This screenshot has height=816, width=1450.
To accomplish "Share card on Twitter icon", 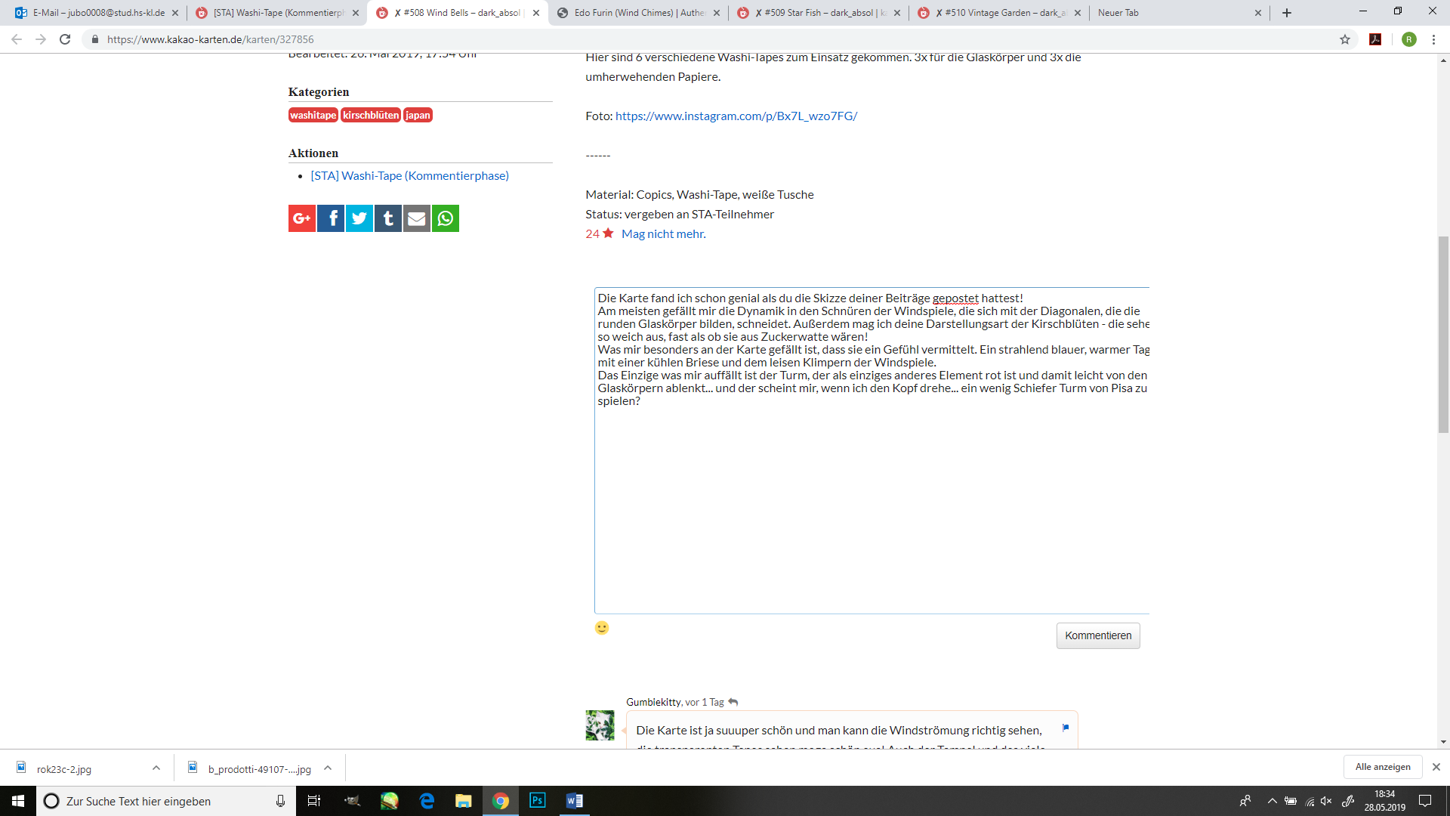I will point(359,218).
